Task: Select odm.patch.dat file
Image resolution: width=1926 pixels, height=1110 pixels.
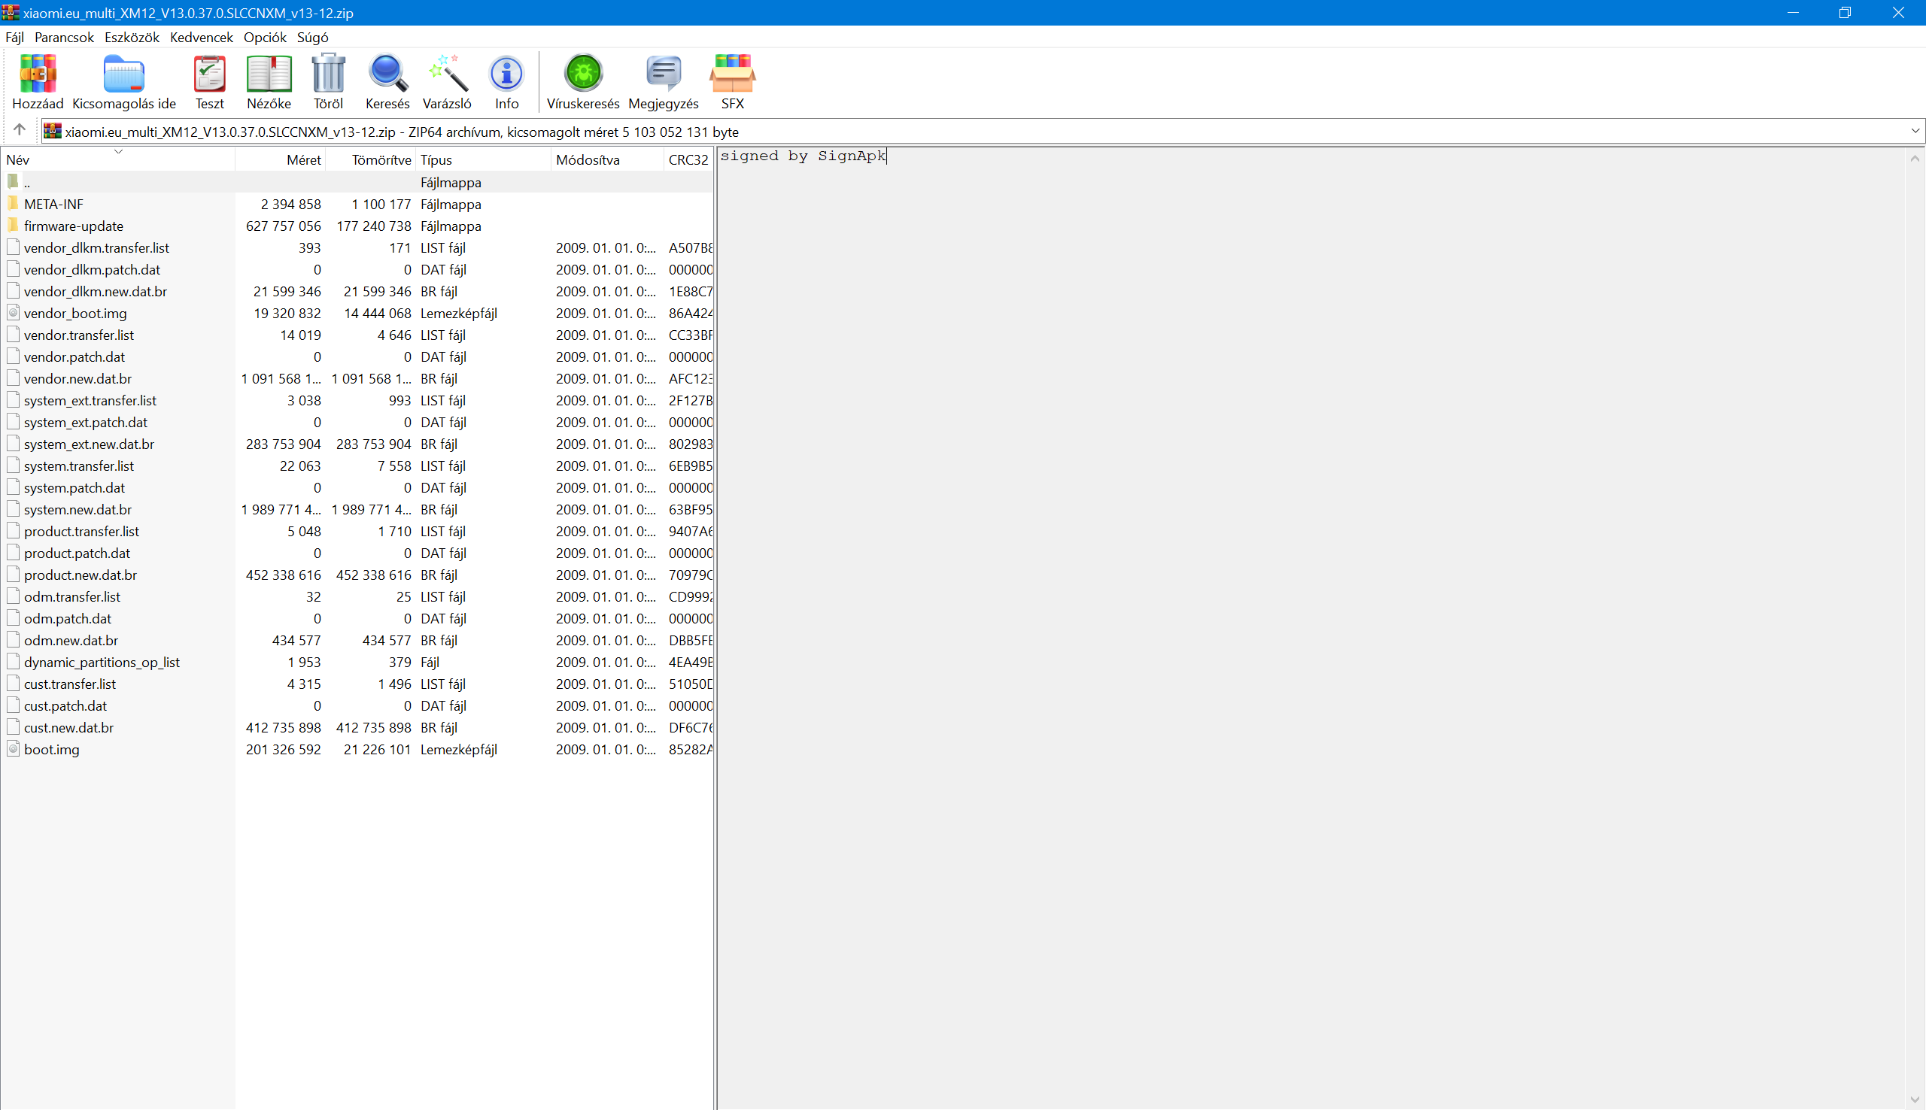Action: [x=67, y=618]
